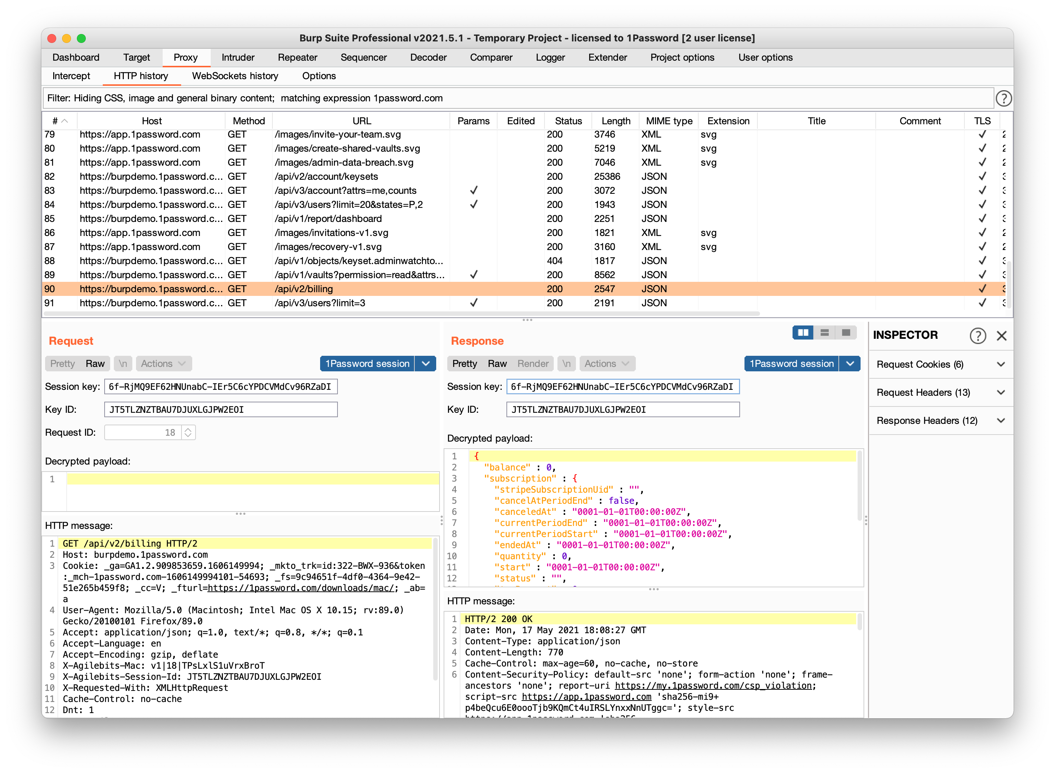Expand the Response Headers section
Screen dimensions: 1055x773
click(940, 420)
